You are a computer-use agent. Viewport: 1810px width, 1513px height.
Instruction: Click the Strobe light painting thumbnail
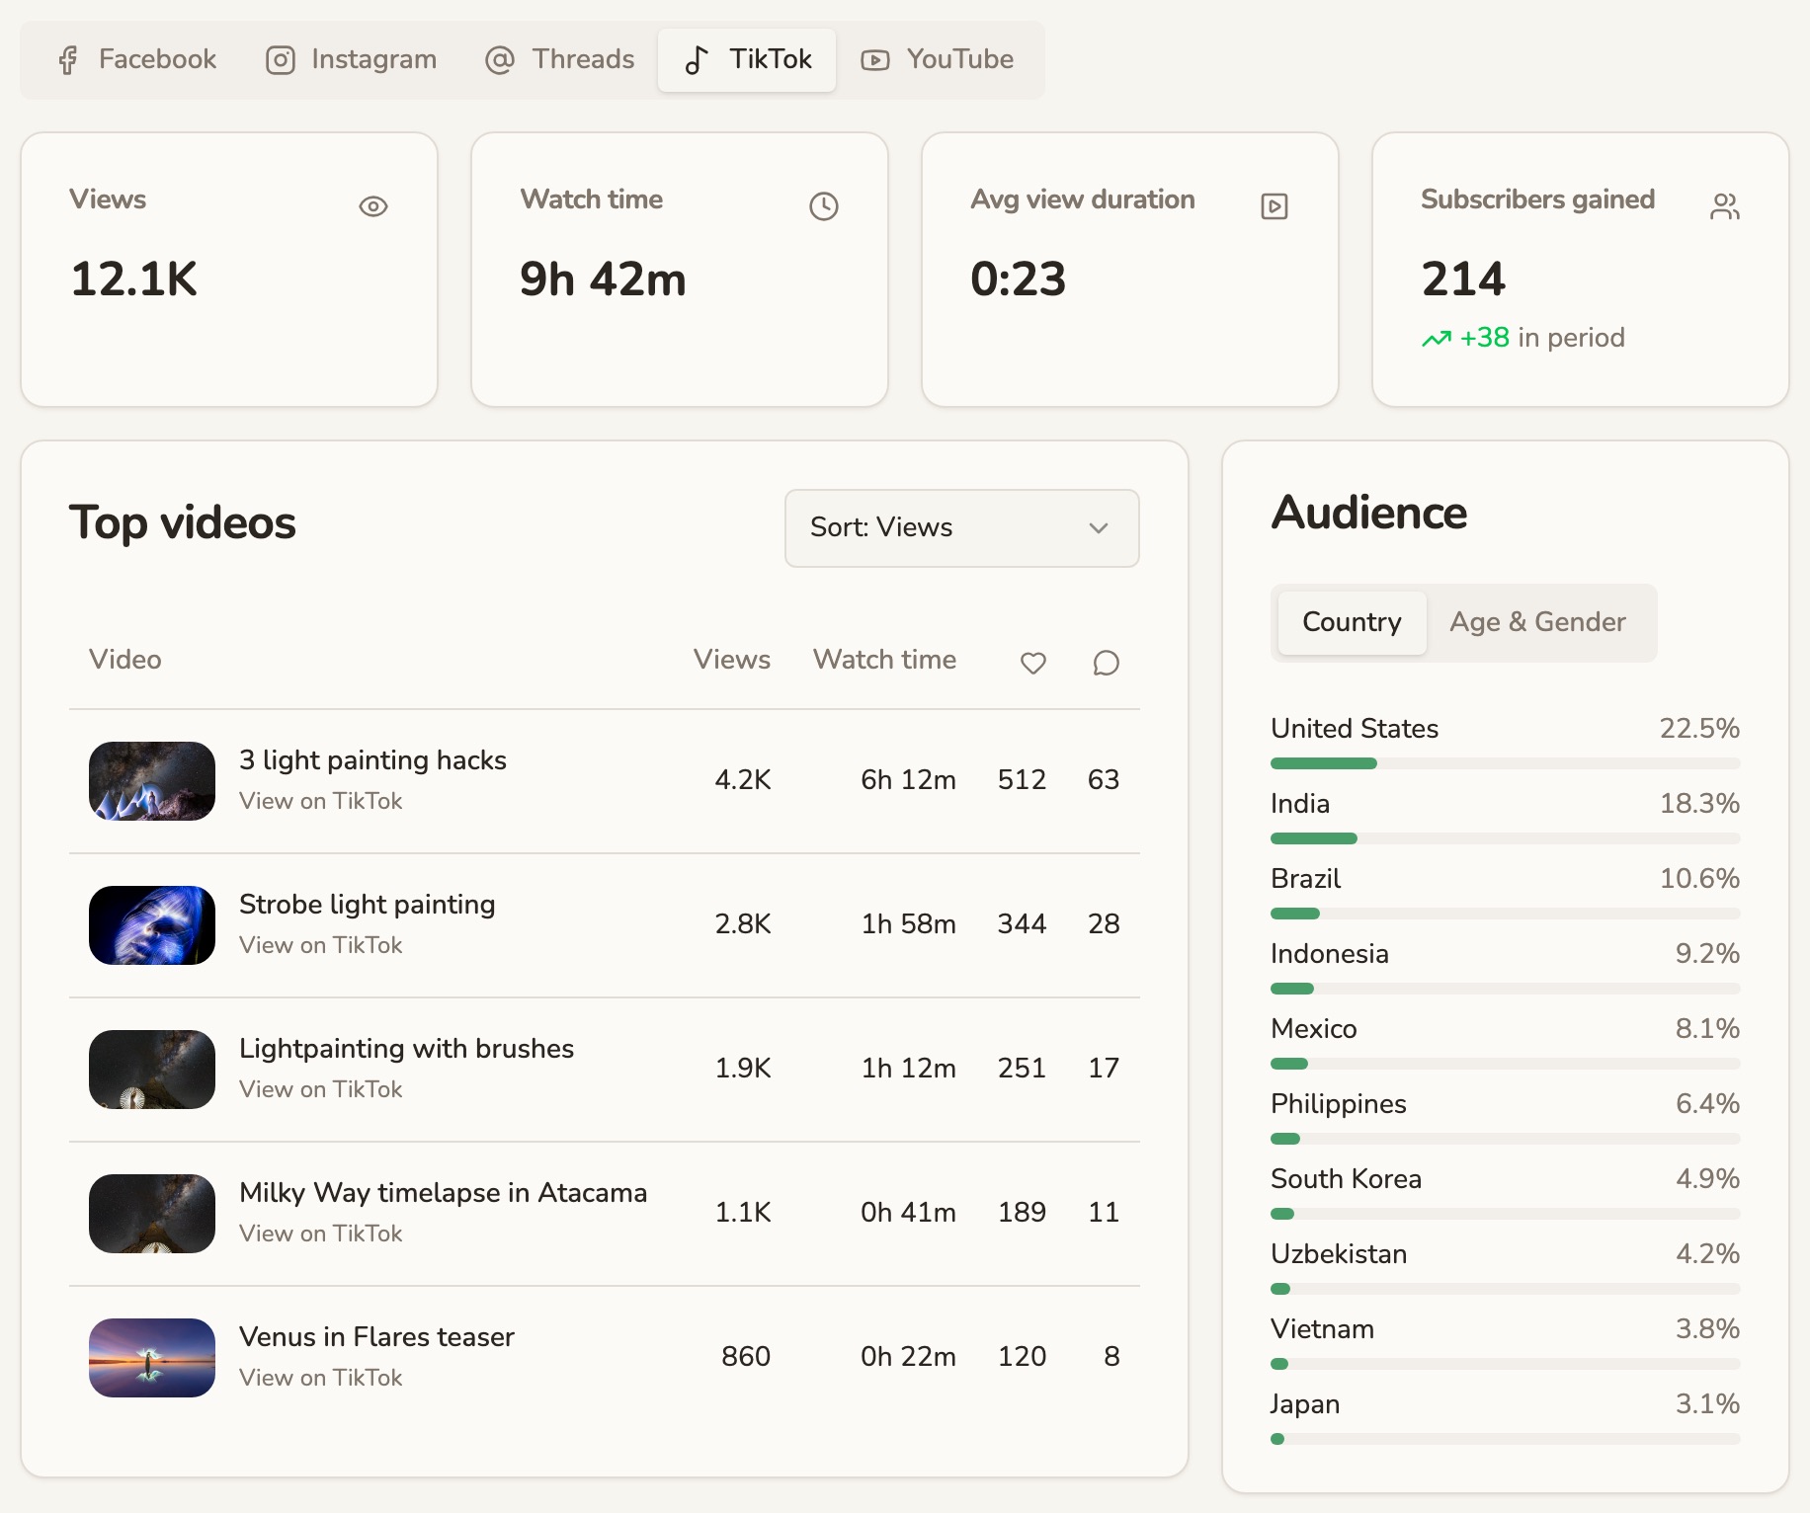152,925
